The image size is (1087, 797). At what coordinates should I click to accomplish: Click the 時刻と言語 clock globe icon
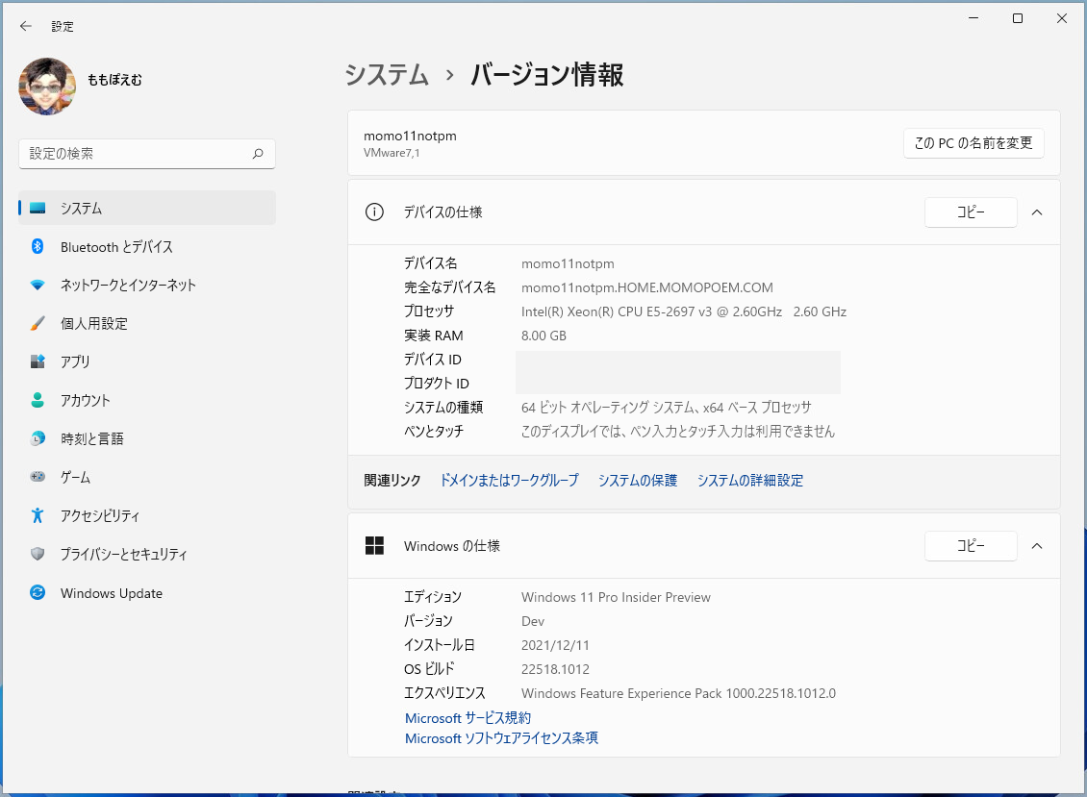tap(38, 438)
